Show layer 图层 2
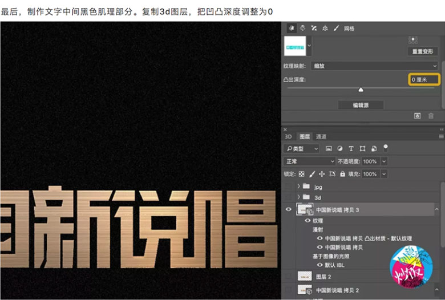This screenshot has width=445, height=300. coord(288,276)
